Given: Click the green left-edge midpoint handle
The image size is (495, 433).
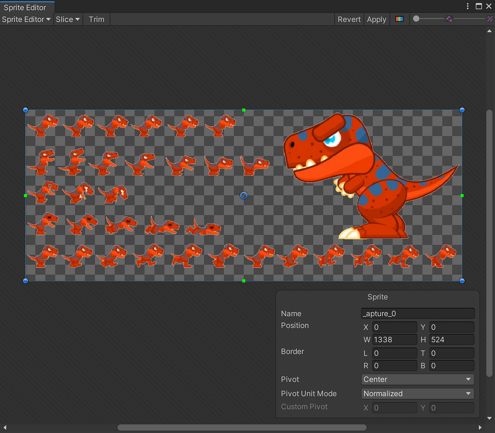Looking at the screenshot, I should [25, 195].
